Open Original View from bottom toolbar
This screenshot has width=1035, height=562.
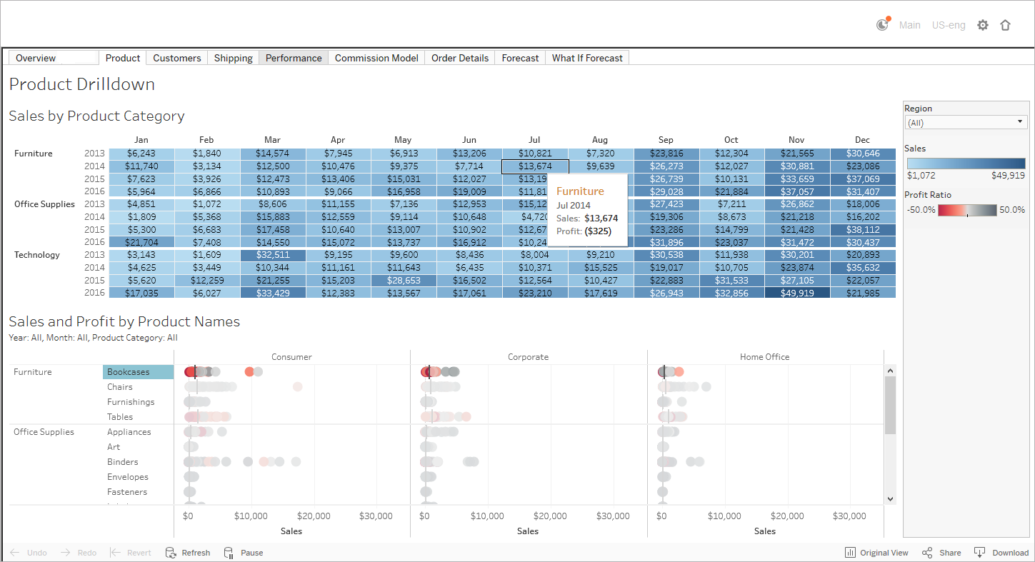[x=850, y=553]
